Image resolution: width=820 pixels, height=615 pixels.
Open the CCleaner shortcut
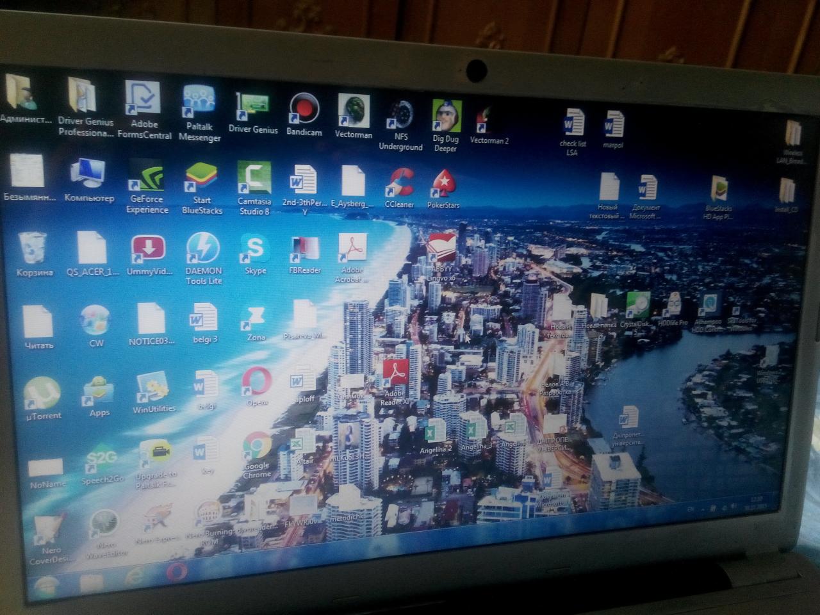[400, 183]
